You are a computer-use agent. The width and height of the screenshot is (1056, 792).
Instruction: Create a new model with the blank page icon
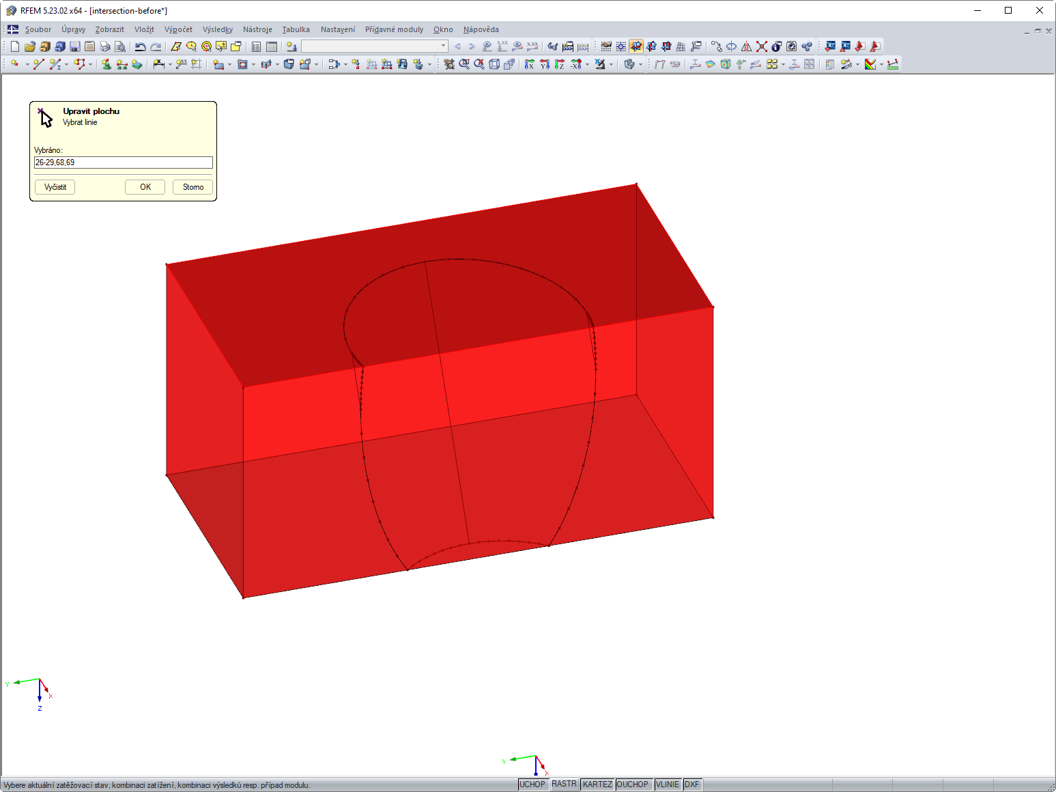click(x=14, y=46)
